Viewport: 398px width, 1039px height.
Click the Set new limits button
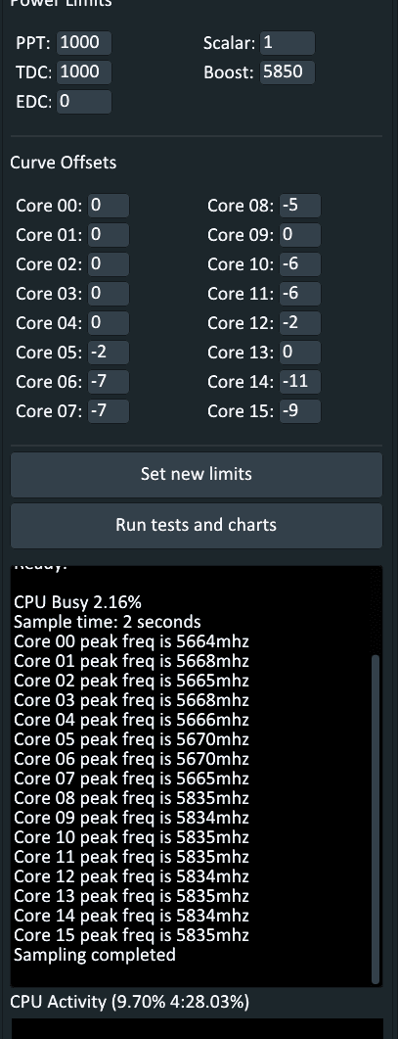(196, 474)
